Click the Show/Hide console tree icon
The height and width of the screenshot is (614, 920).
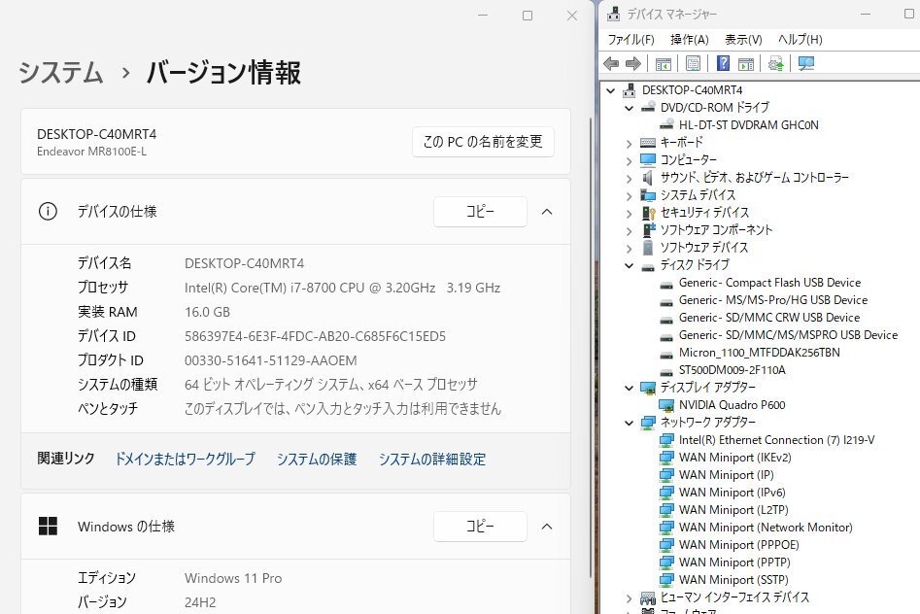[x=663, y=64]
